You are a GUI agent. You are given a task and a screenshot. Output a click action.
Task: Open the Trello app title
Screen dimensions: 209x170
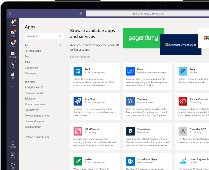[x=88, y=69]
